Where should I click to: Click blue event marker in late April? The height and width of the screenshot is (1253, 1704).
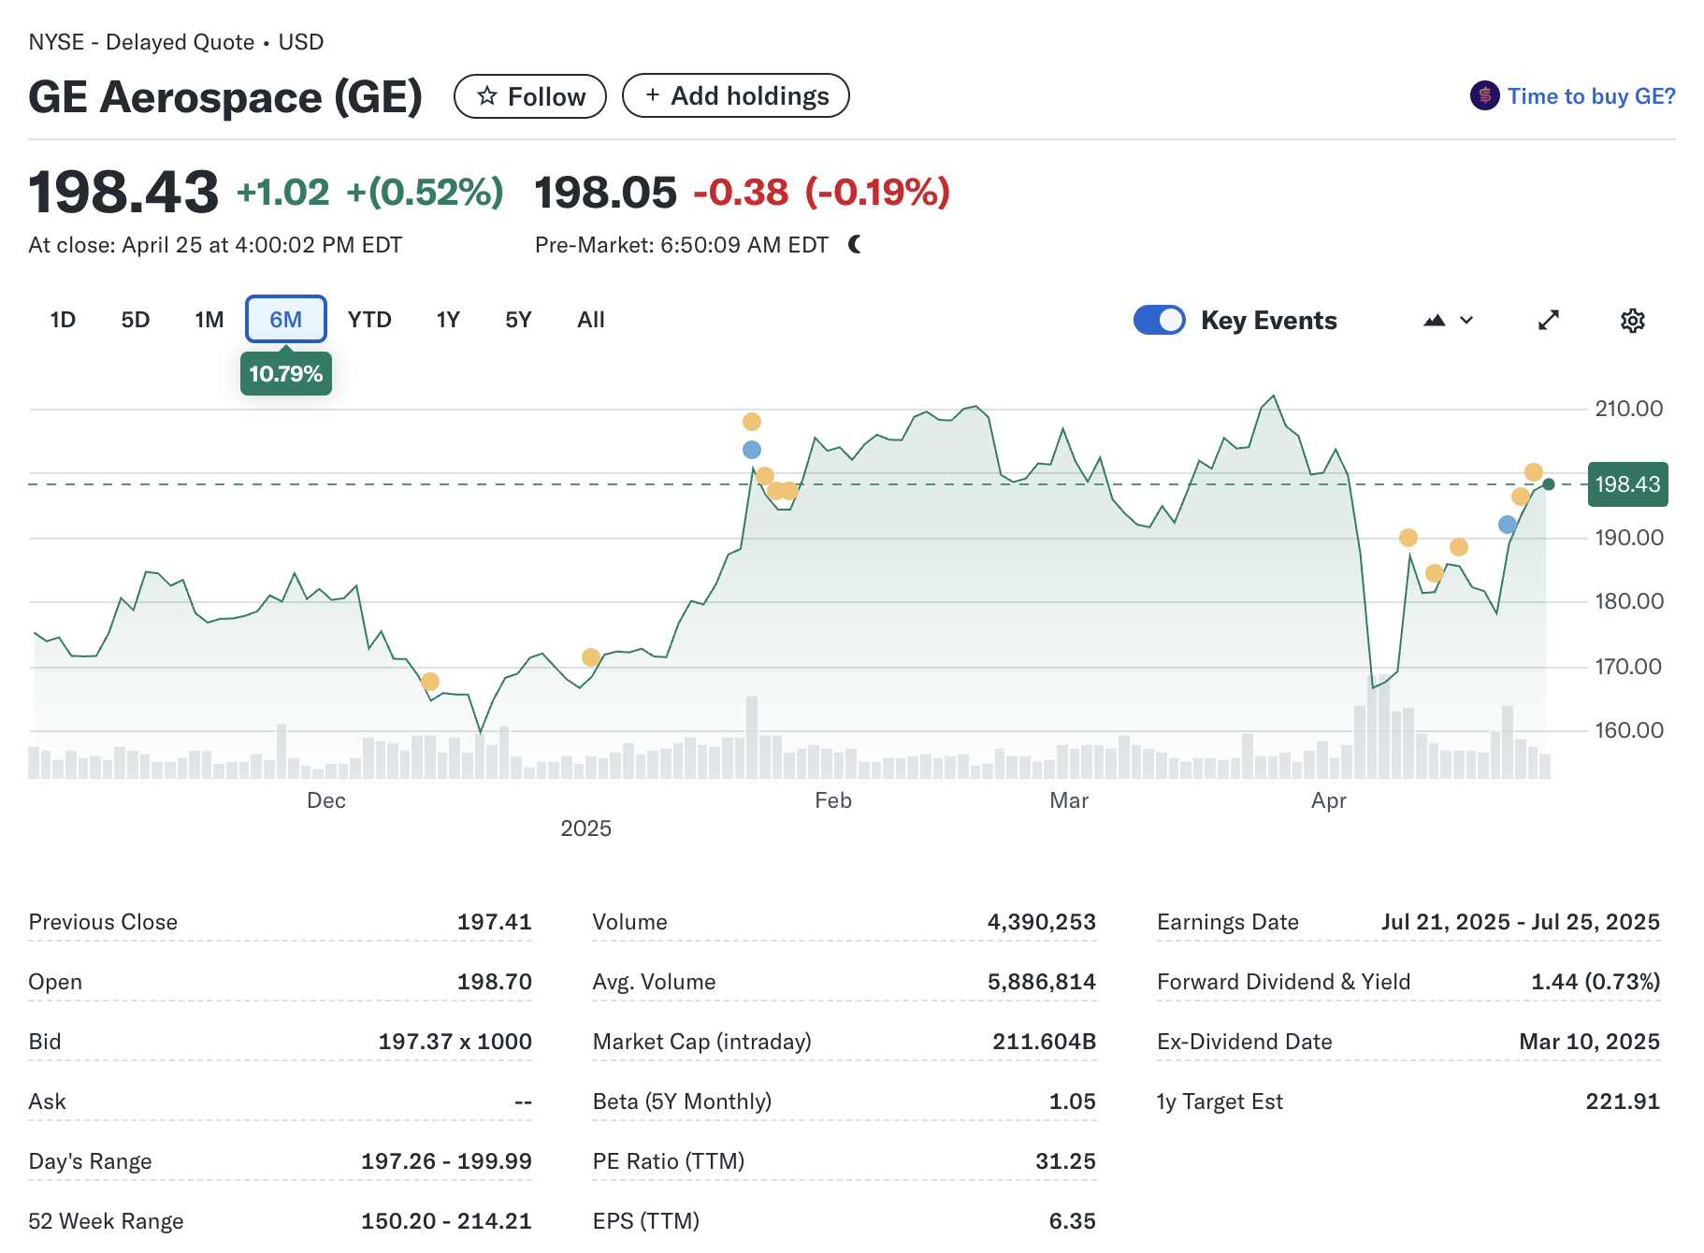coord(1508,525)
